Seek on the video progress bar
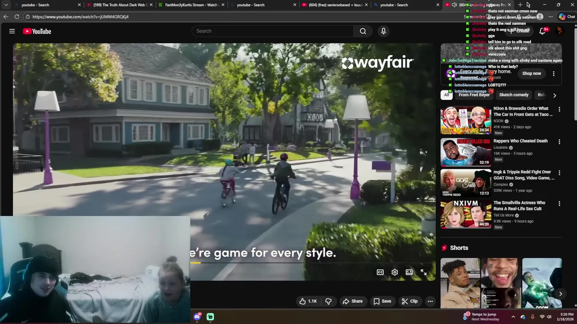 click(312, 263)
